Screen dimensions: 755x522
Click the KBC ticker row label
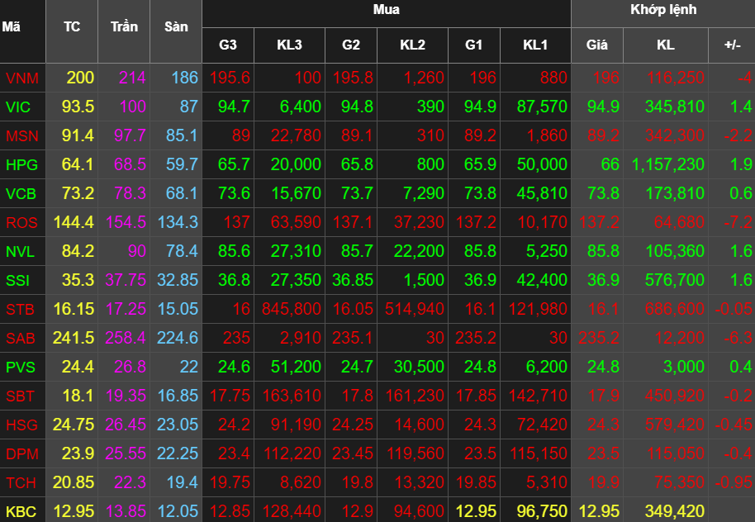(x=21, y=511)
